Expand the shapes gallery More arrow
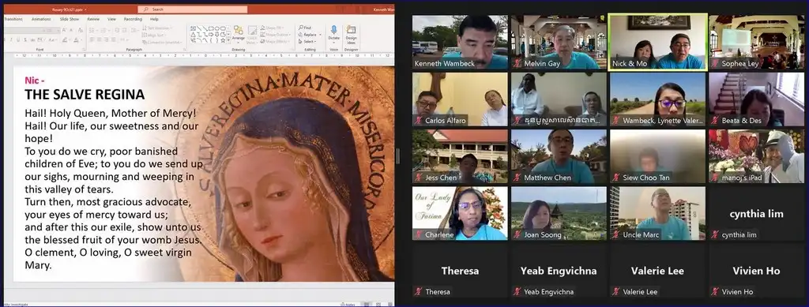Viewport: 809px width, 307px height. (228, 40)
